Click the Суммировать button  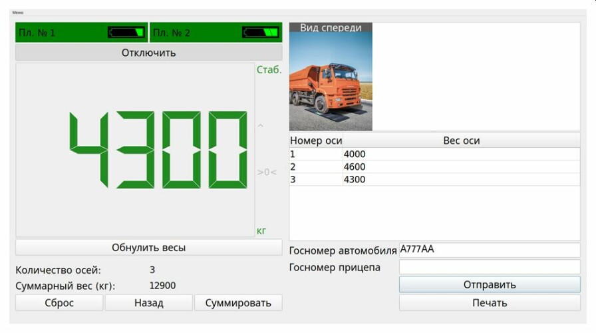238,303
